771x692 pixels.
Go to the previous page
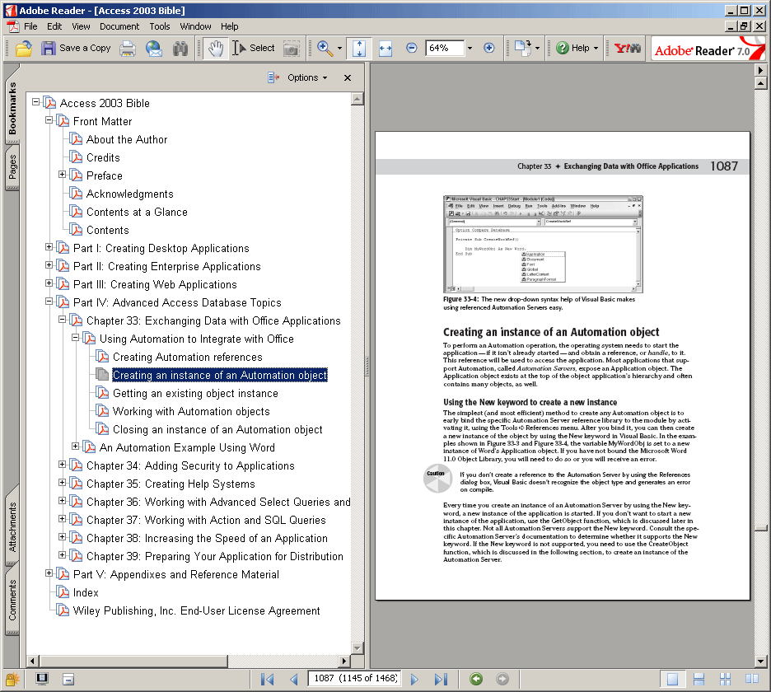pos(294,679)
